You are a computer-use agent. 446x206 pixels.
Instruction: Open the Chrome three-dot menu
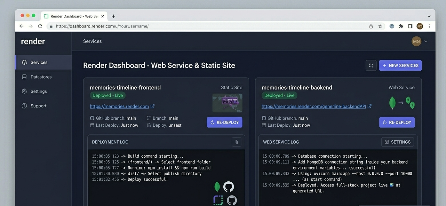coord(429,26)
